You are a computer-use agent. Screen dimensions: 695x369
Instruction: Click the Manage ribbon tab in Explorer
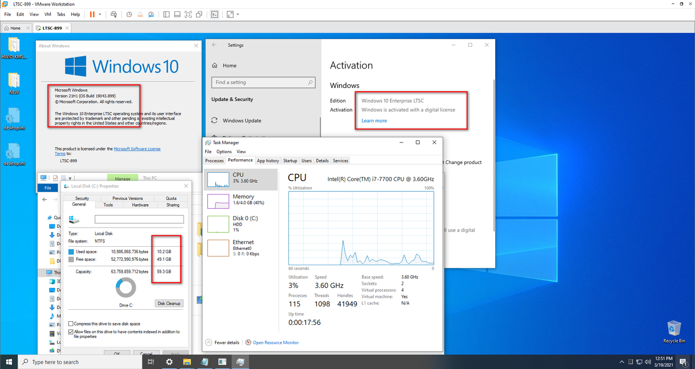click(123, 178)
